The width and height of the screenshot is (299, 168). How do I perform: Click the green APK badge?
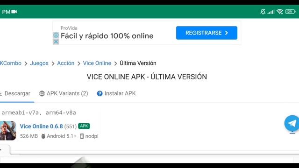point(84,126)
